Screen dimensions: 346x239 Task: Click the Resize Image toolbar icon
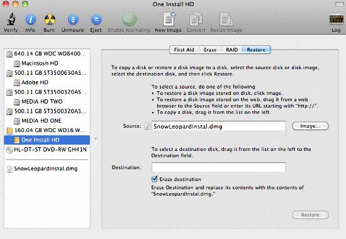226,19
